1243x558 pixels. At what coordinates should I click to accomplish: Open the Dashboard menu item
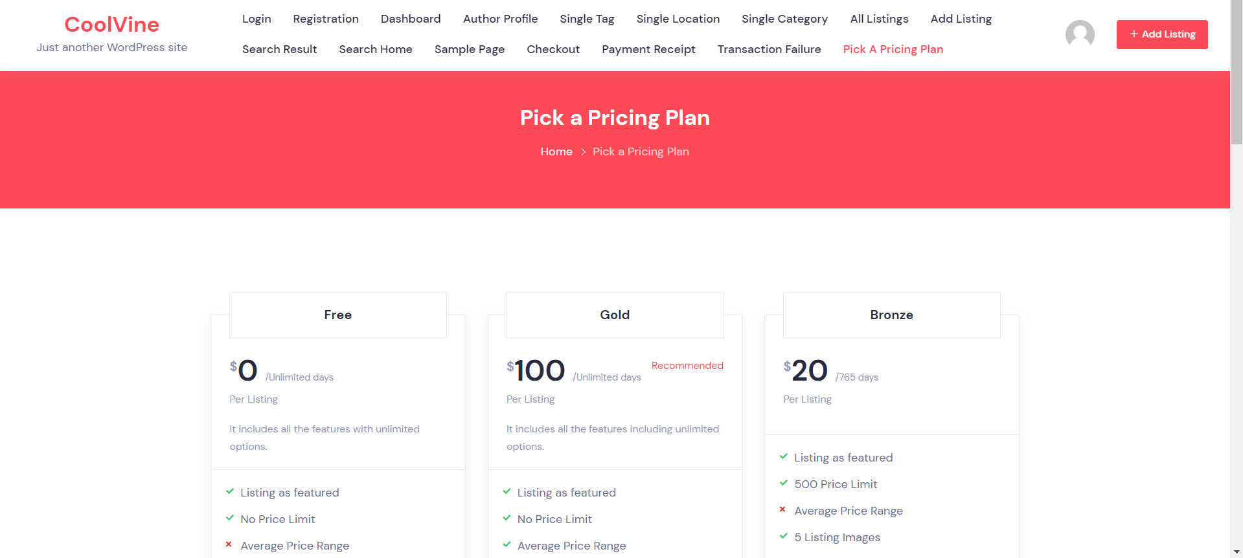[411, 19]
